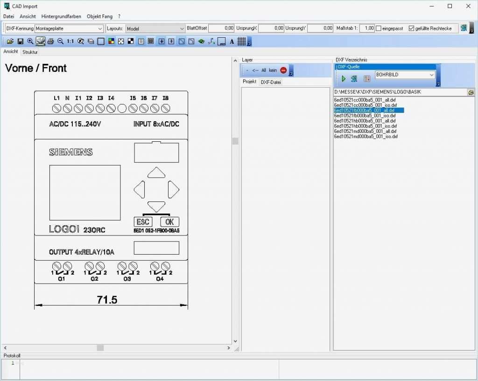Switch to the Ansicht view tab
The width and height of the screenshot is (478, 381).
pyautogui.click(x=11, y=51)
